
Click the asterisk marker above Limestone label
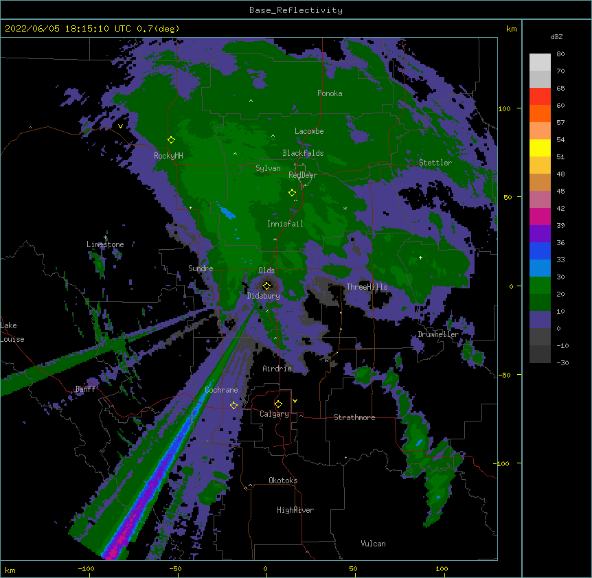(105, 238)
